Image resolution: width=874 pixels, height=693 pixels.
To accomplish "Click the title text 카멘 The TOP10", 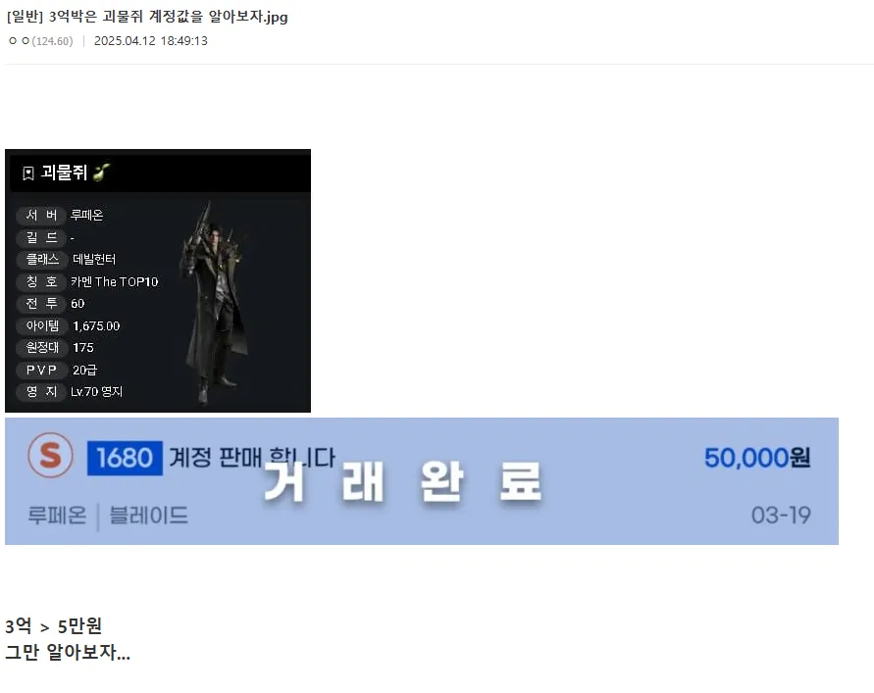I will pos(114,282).
